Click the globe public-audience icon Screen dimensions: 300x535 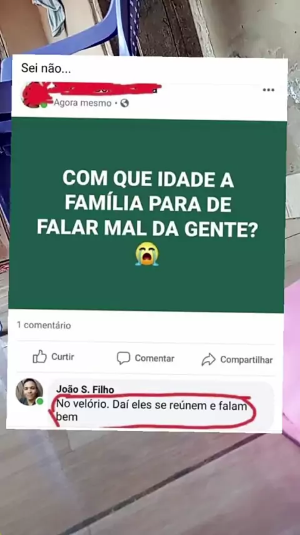point(124,103)
